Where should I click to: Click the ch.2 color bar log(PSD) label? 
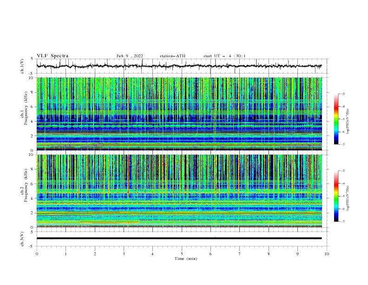(348, 198)
